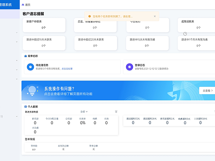Open the 全部 filter dropdown
Viewport: 215px width, 161px height.
[84, 111]
